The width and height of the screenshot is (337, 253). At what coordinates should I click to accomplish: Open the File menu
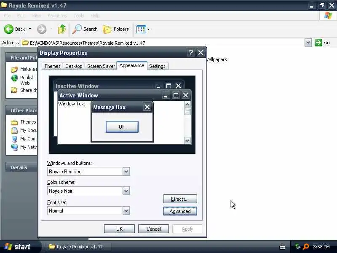[7, 16]
